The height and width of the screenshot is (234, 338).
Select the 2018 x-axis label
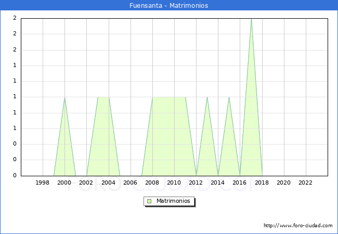tap(262, 183)
